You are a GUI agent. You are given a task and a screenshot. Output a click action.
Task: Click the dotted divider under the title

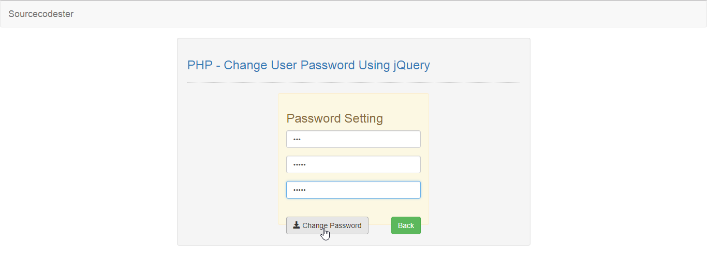click(353, 82)
